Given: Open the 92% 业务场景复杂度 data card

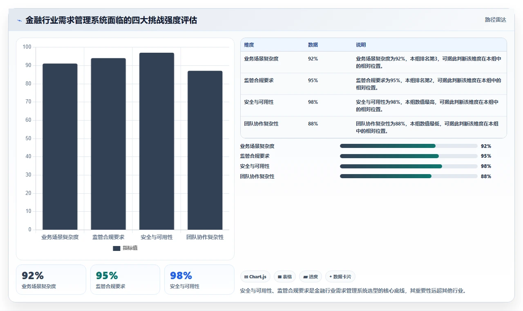Looking at the screenshot, I should [51, 280].
